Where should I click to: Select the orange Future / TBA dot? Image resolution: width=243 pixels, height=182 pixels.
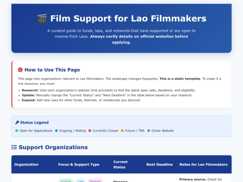tap(122, 131)
